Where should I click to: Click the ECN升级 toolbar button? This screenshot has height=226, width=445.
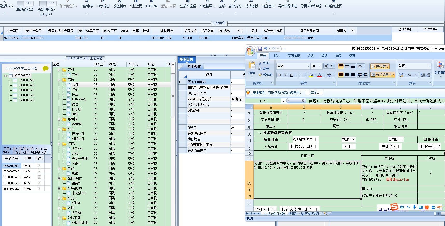151,4
